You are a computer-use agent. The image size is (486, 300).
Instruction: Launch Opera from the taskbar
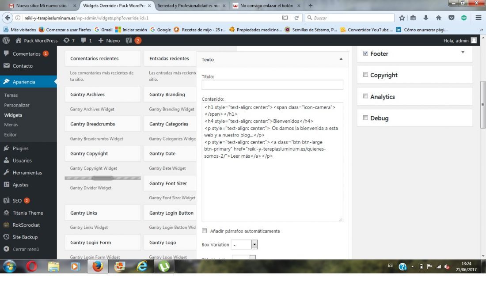[32, 266]
